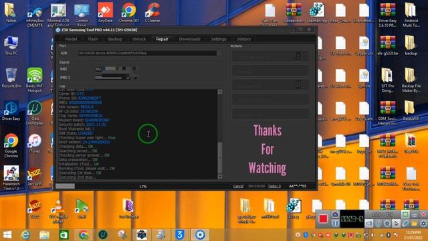
Task: Click the Windows Start button
Action: tap(7, 235)
